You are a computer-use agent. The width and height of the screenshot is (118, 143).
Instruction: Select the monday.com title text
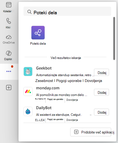(x=48, y=88)
